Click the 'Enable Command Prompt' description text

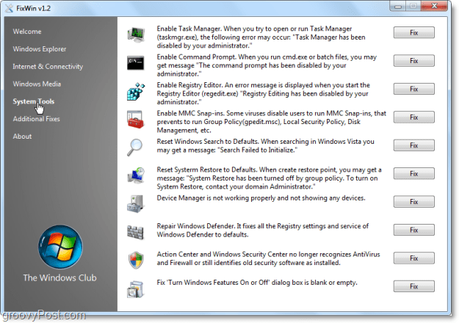click(x=267, y=65)
